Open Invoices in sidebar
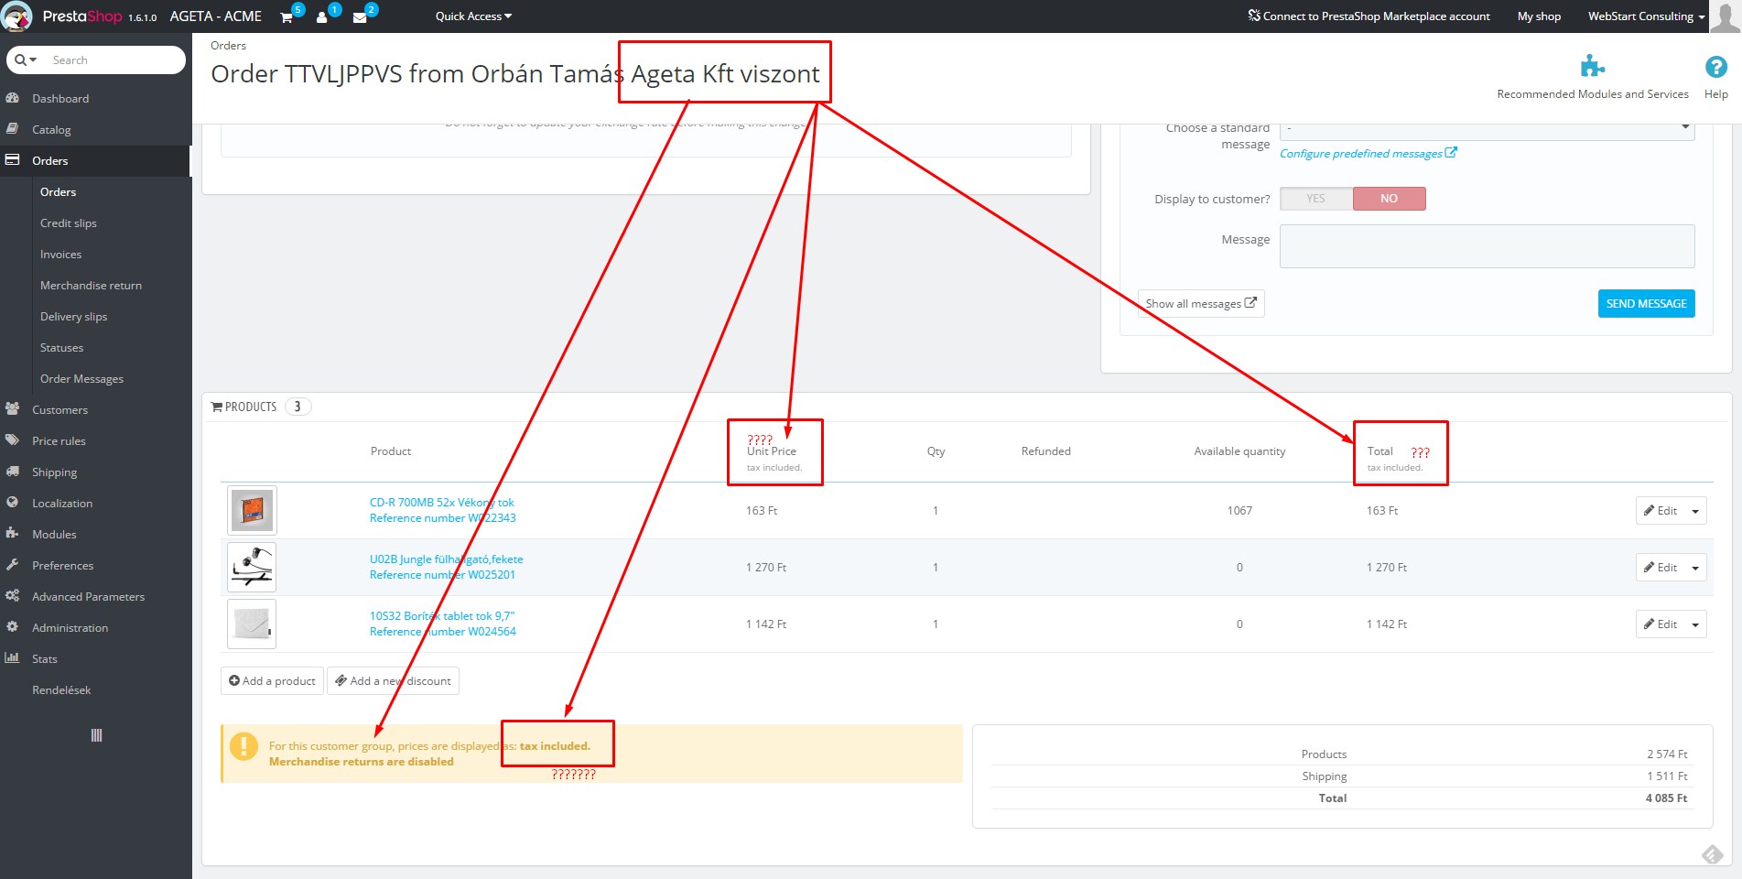The width and height of the screenshot is (1742, 879). [60, 255]
